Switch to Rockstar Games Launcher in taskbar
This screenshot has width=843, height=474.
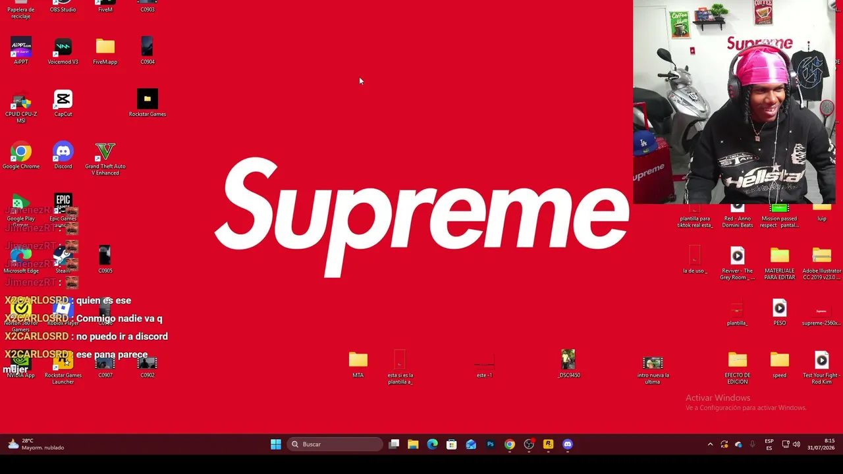pyautogui.click(x=548, y=444)
